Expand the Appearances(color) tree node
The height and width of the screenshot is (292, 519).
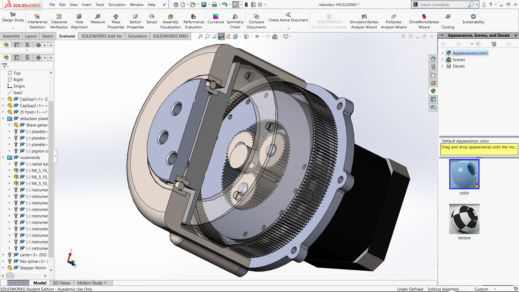443,53
